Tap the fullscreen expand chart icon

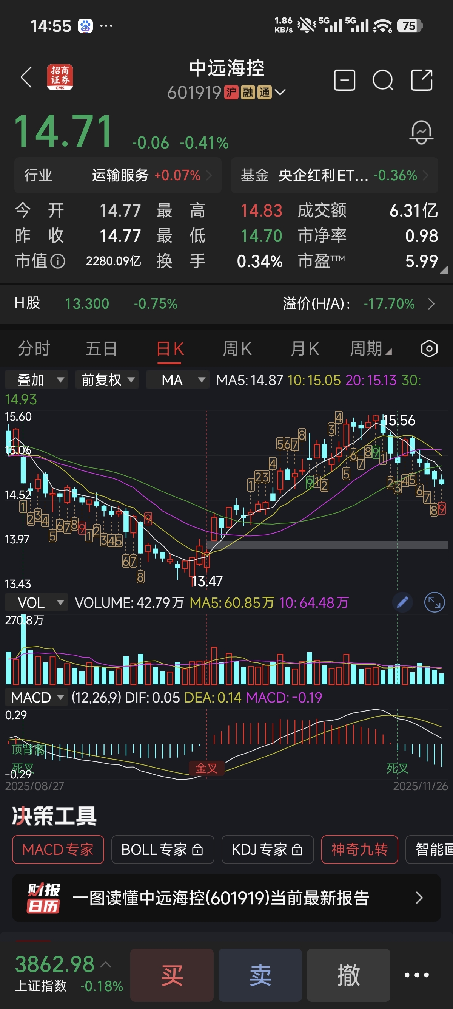(435, 602)
